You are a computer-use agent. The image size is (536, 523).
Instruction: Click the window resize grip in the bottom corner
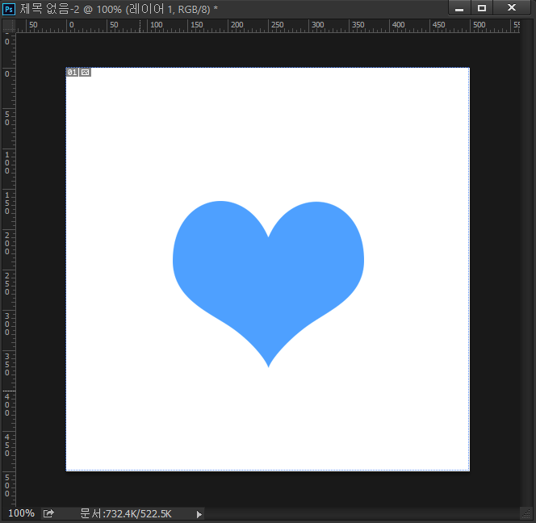point(526,513)
